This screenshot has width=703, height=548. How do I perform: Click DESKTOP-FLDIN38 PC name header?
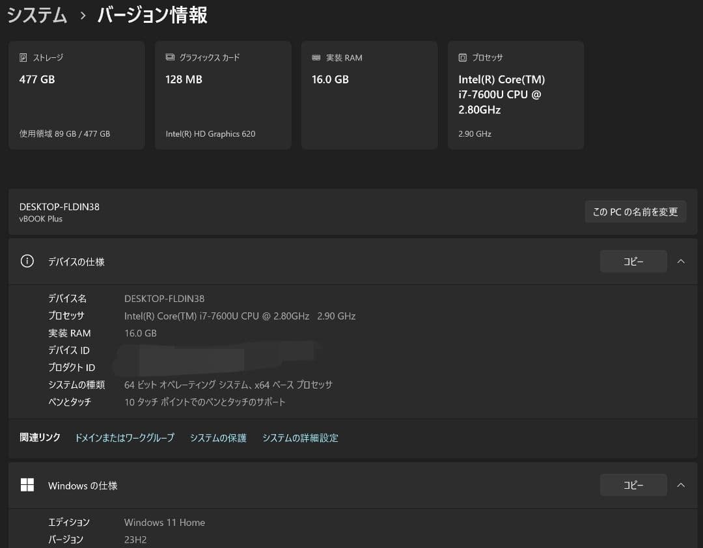pos(59,207)
